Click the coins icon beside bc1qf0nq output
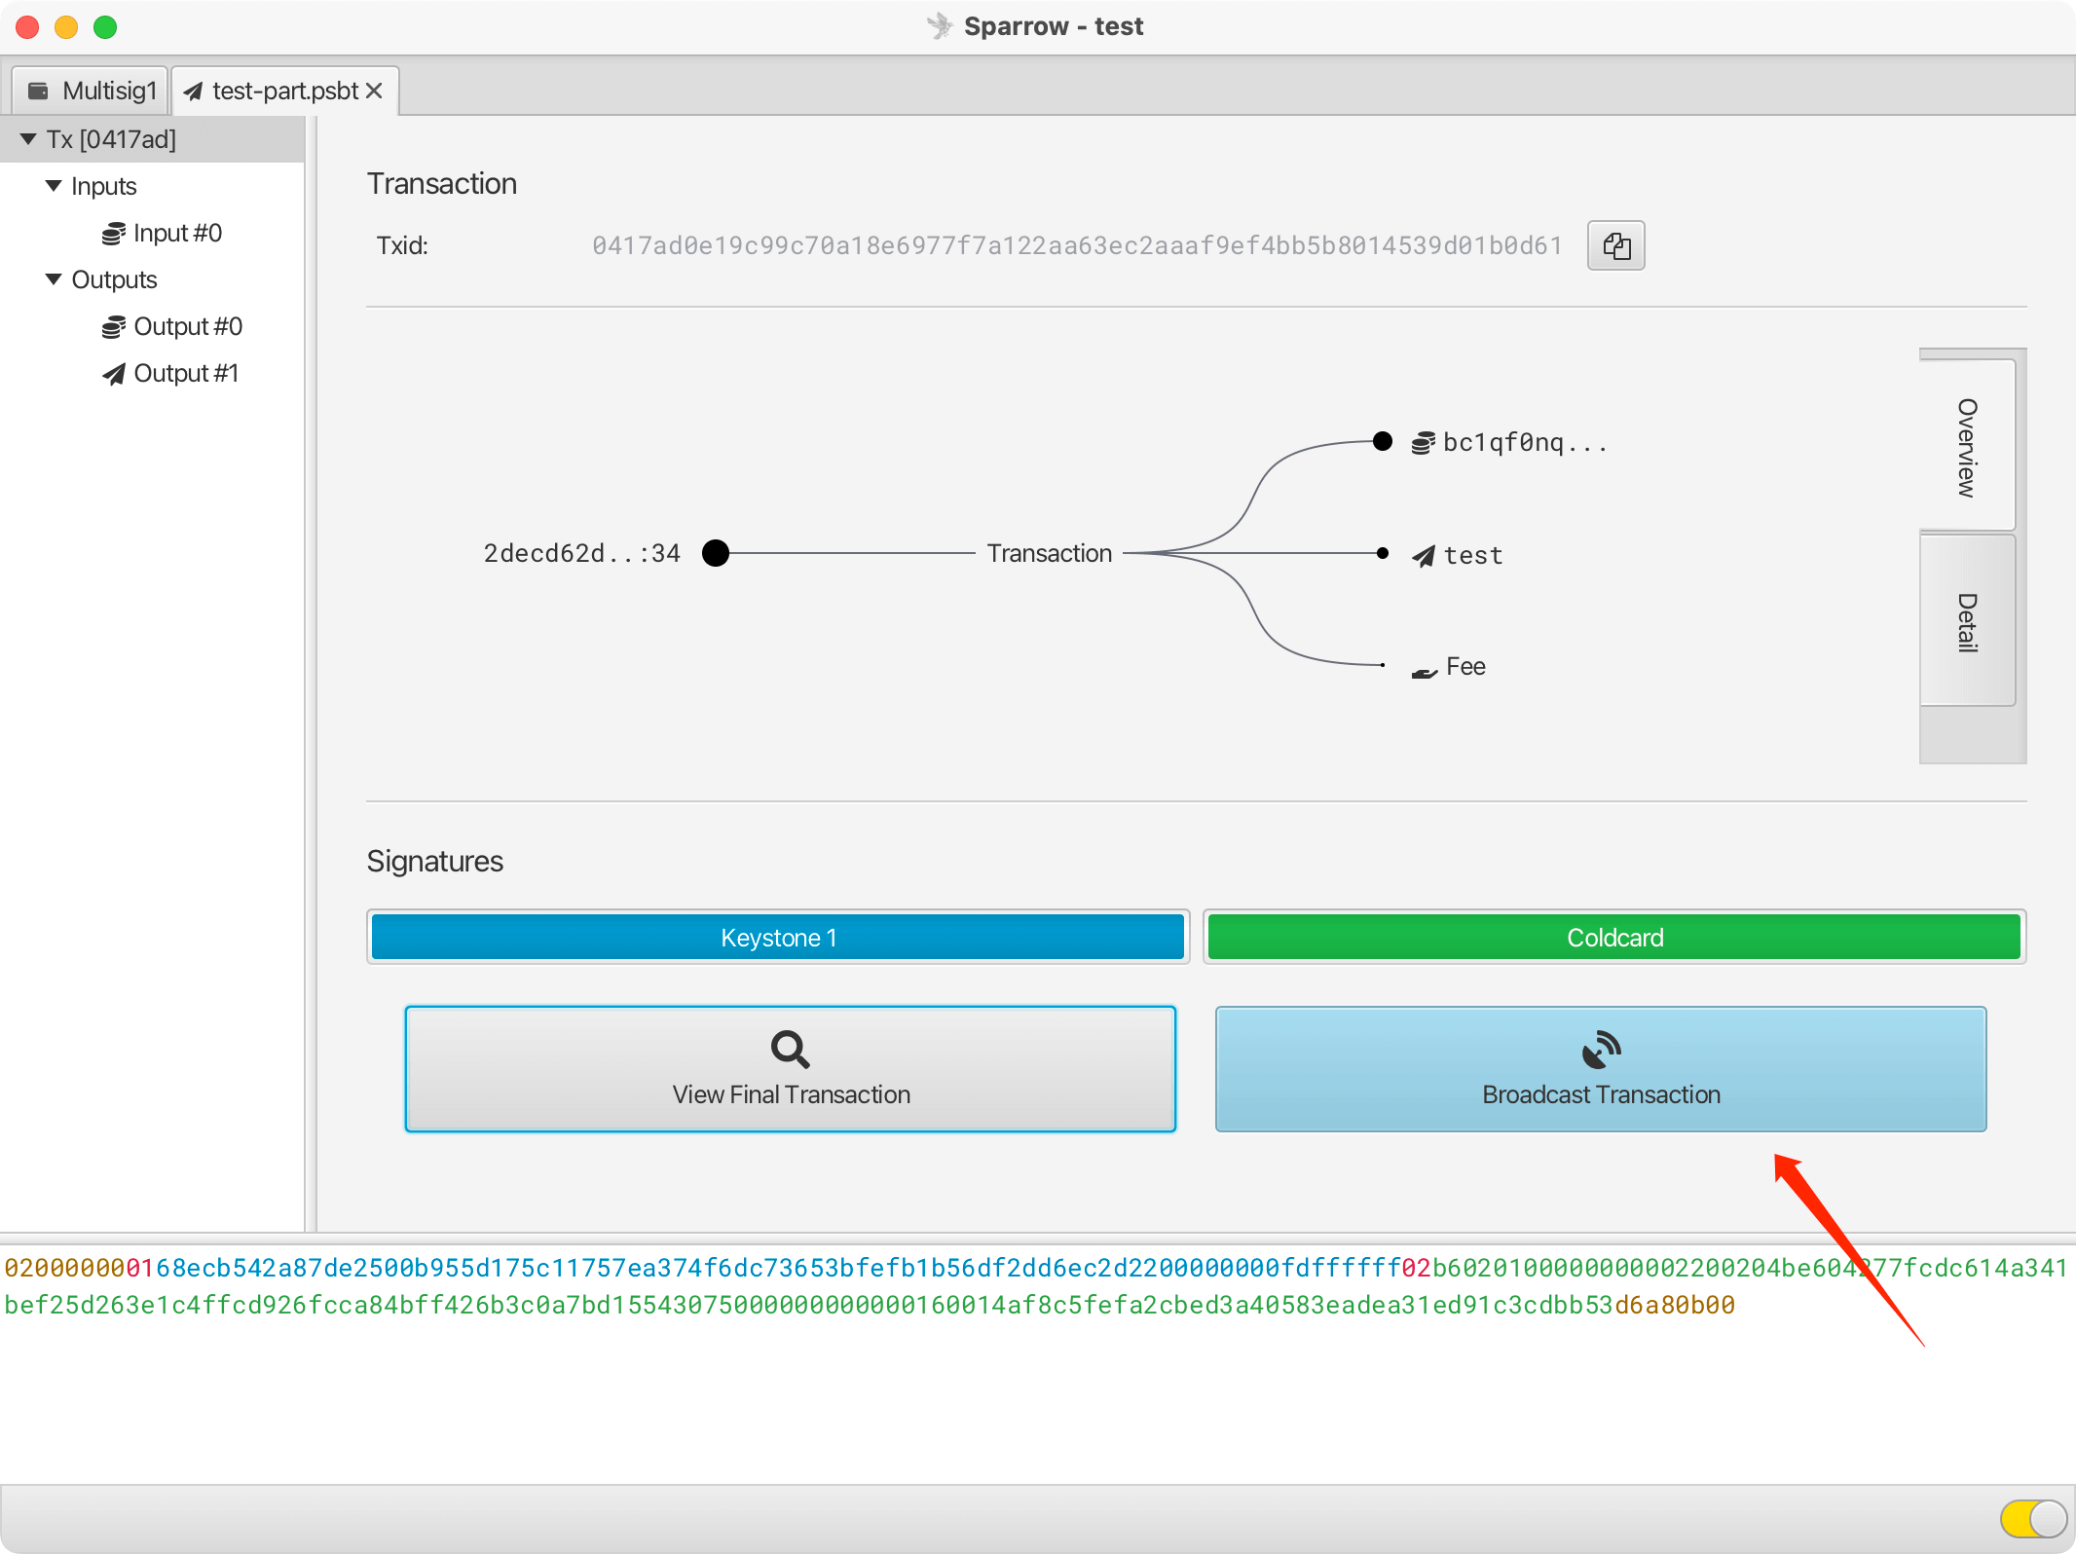Viewport: 2076px width, 1554px height. coord(1423,443)
